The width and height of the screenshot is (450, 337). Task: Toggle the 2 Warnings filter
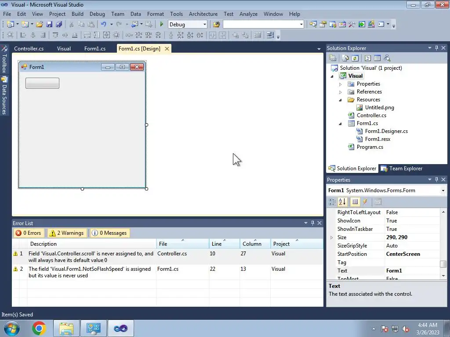(67, 233)
